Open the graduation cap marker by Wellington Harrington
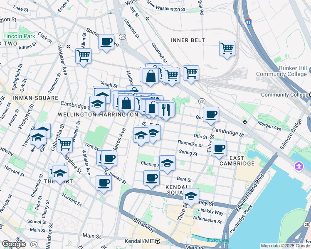 click(x=97, y=104)
